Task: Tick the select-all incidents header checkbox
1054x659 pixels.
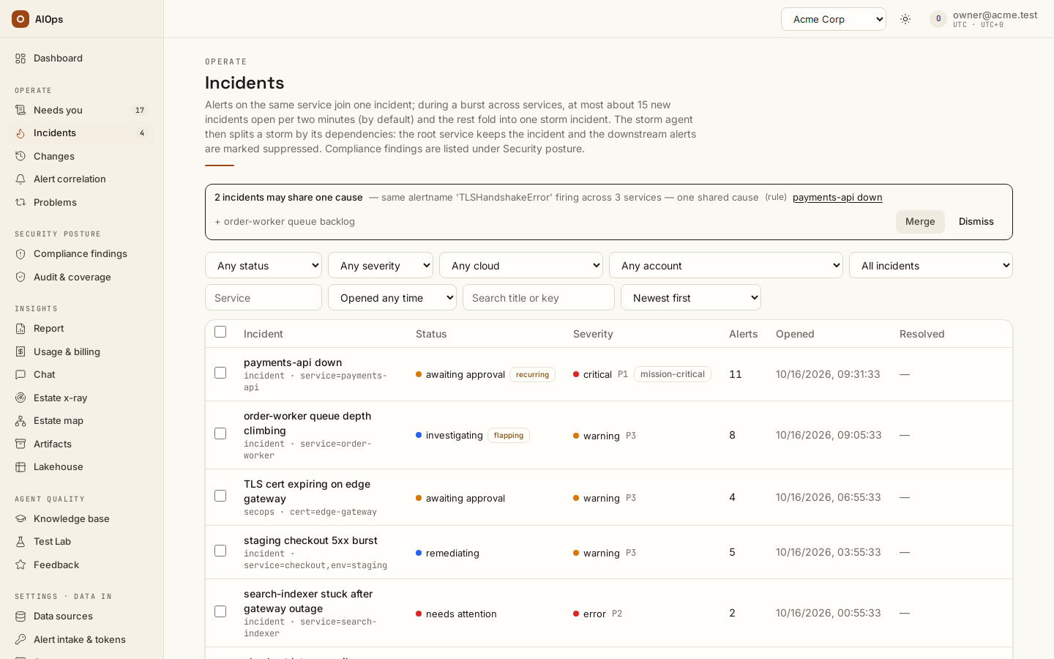Action: pyautogui.click(x=220, y=332)
